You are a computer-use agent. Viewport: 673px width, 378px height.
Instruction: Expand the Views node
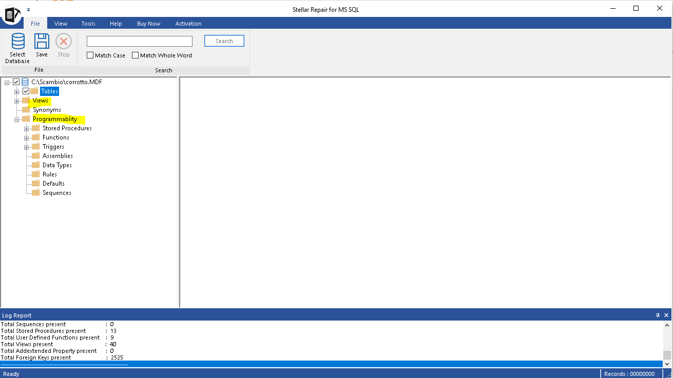click(16, 101)
